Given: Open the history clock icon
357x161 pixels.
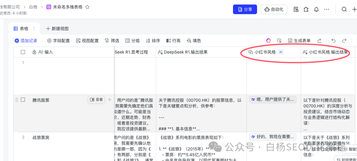Looking at the screenshot, I should pos(279,41).
